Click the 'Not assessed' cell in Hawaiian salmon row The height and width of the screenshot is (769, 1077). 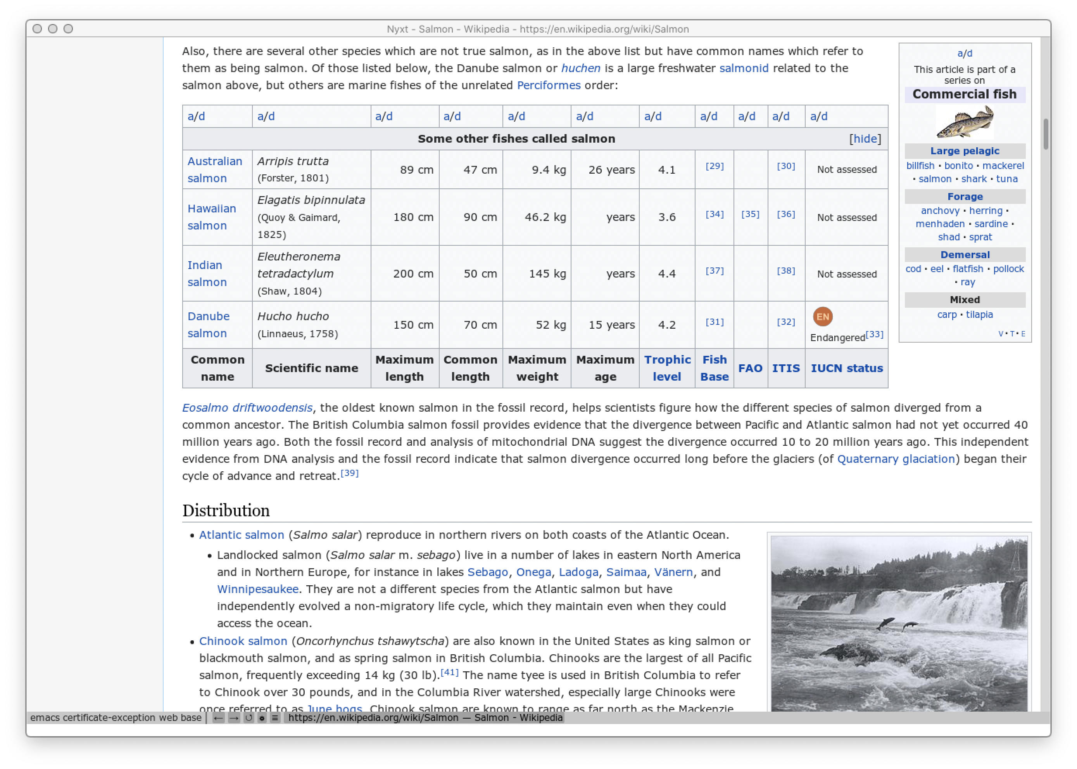coord(846,217)
